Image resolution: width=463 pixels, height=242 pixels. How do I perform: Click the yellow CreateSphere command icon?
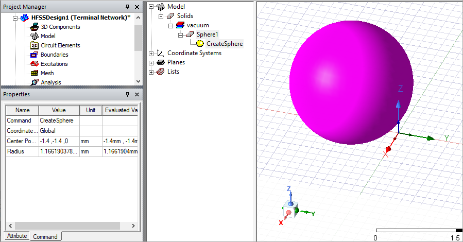click(200, 44)
